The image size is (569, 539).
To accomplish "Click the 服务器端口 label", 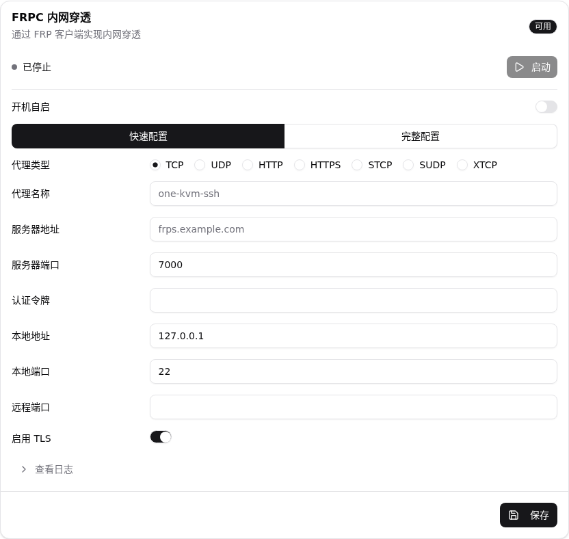I will 35,265.
